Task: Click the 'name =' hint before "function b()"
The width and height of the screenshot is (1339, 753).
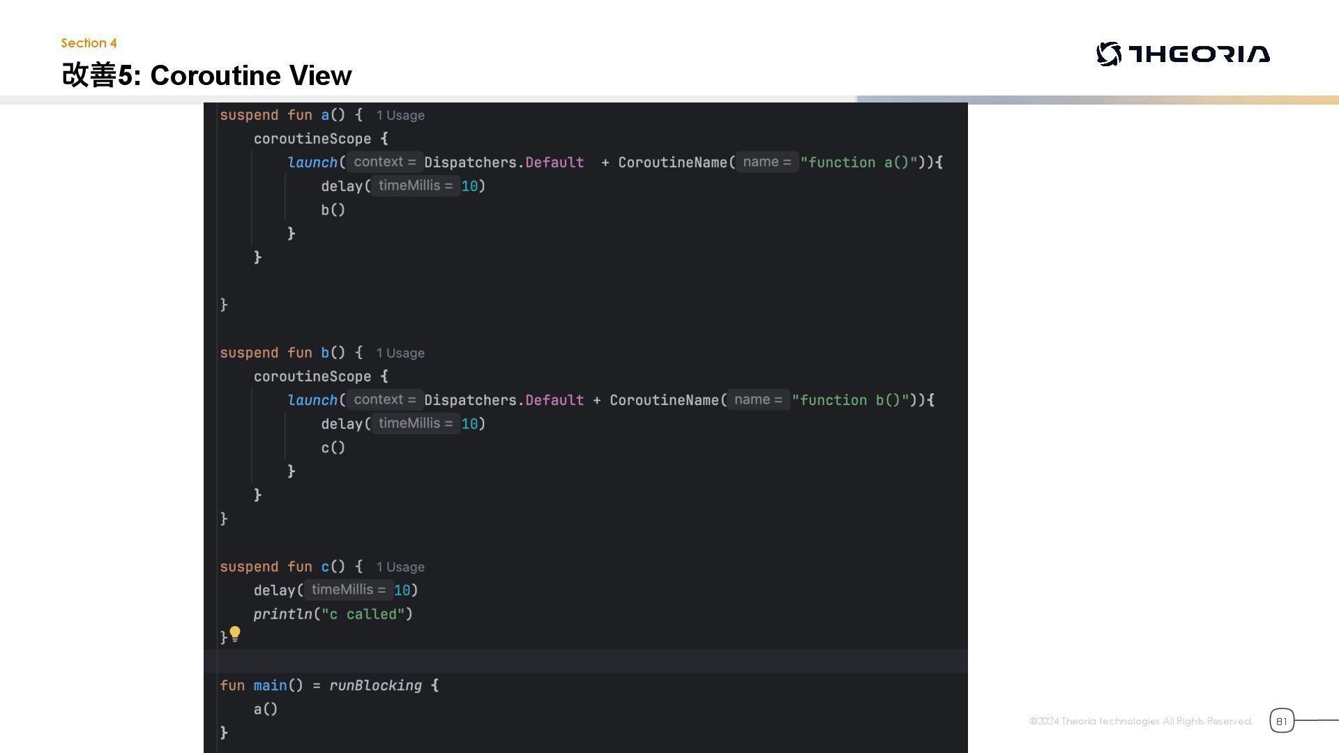Action: click(x=758, y=400)
